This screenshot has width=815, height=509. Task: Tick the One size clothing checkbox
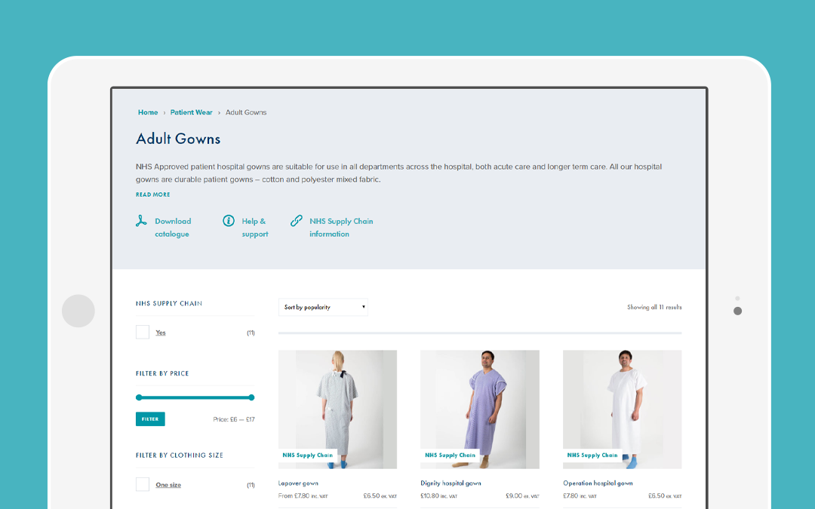(x=143, y=485)
